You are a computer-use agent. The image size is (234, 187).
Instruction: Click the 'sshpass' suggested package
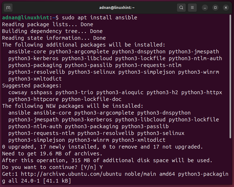coord(41,93)
